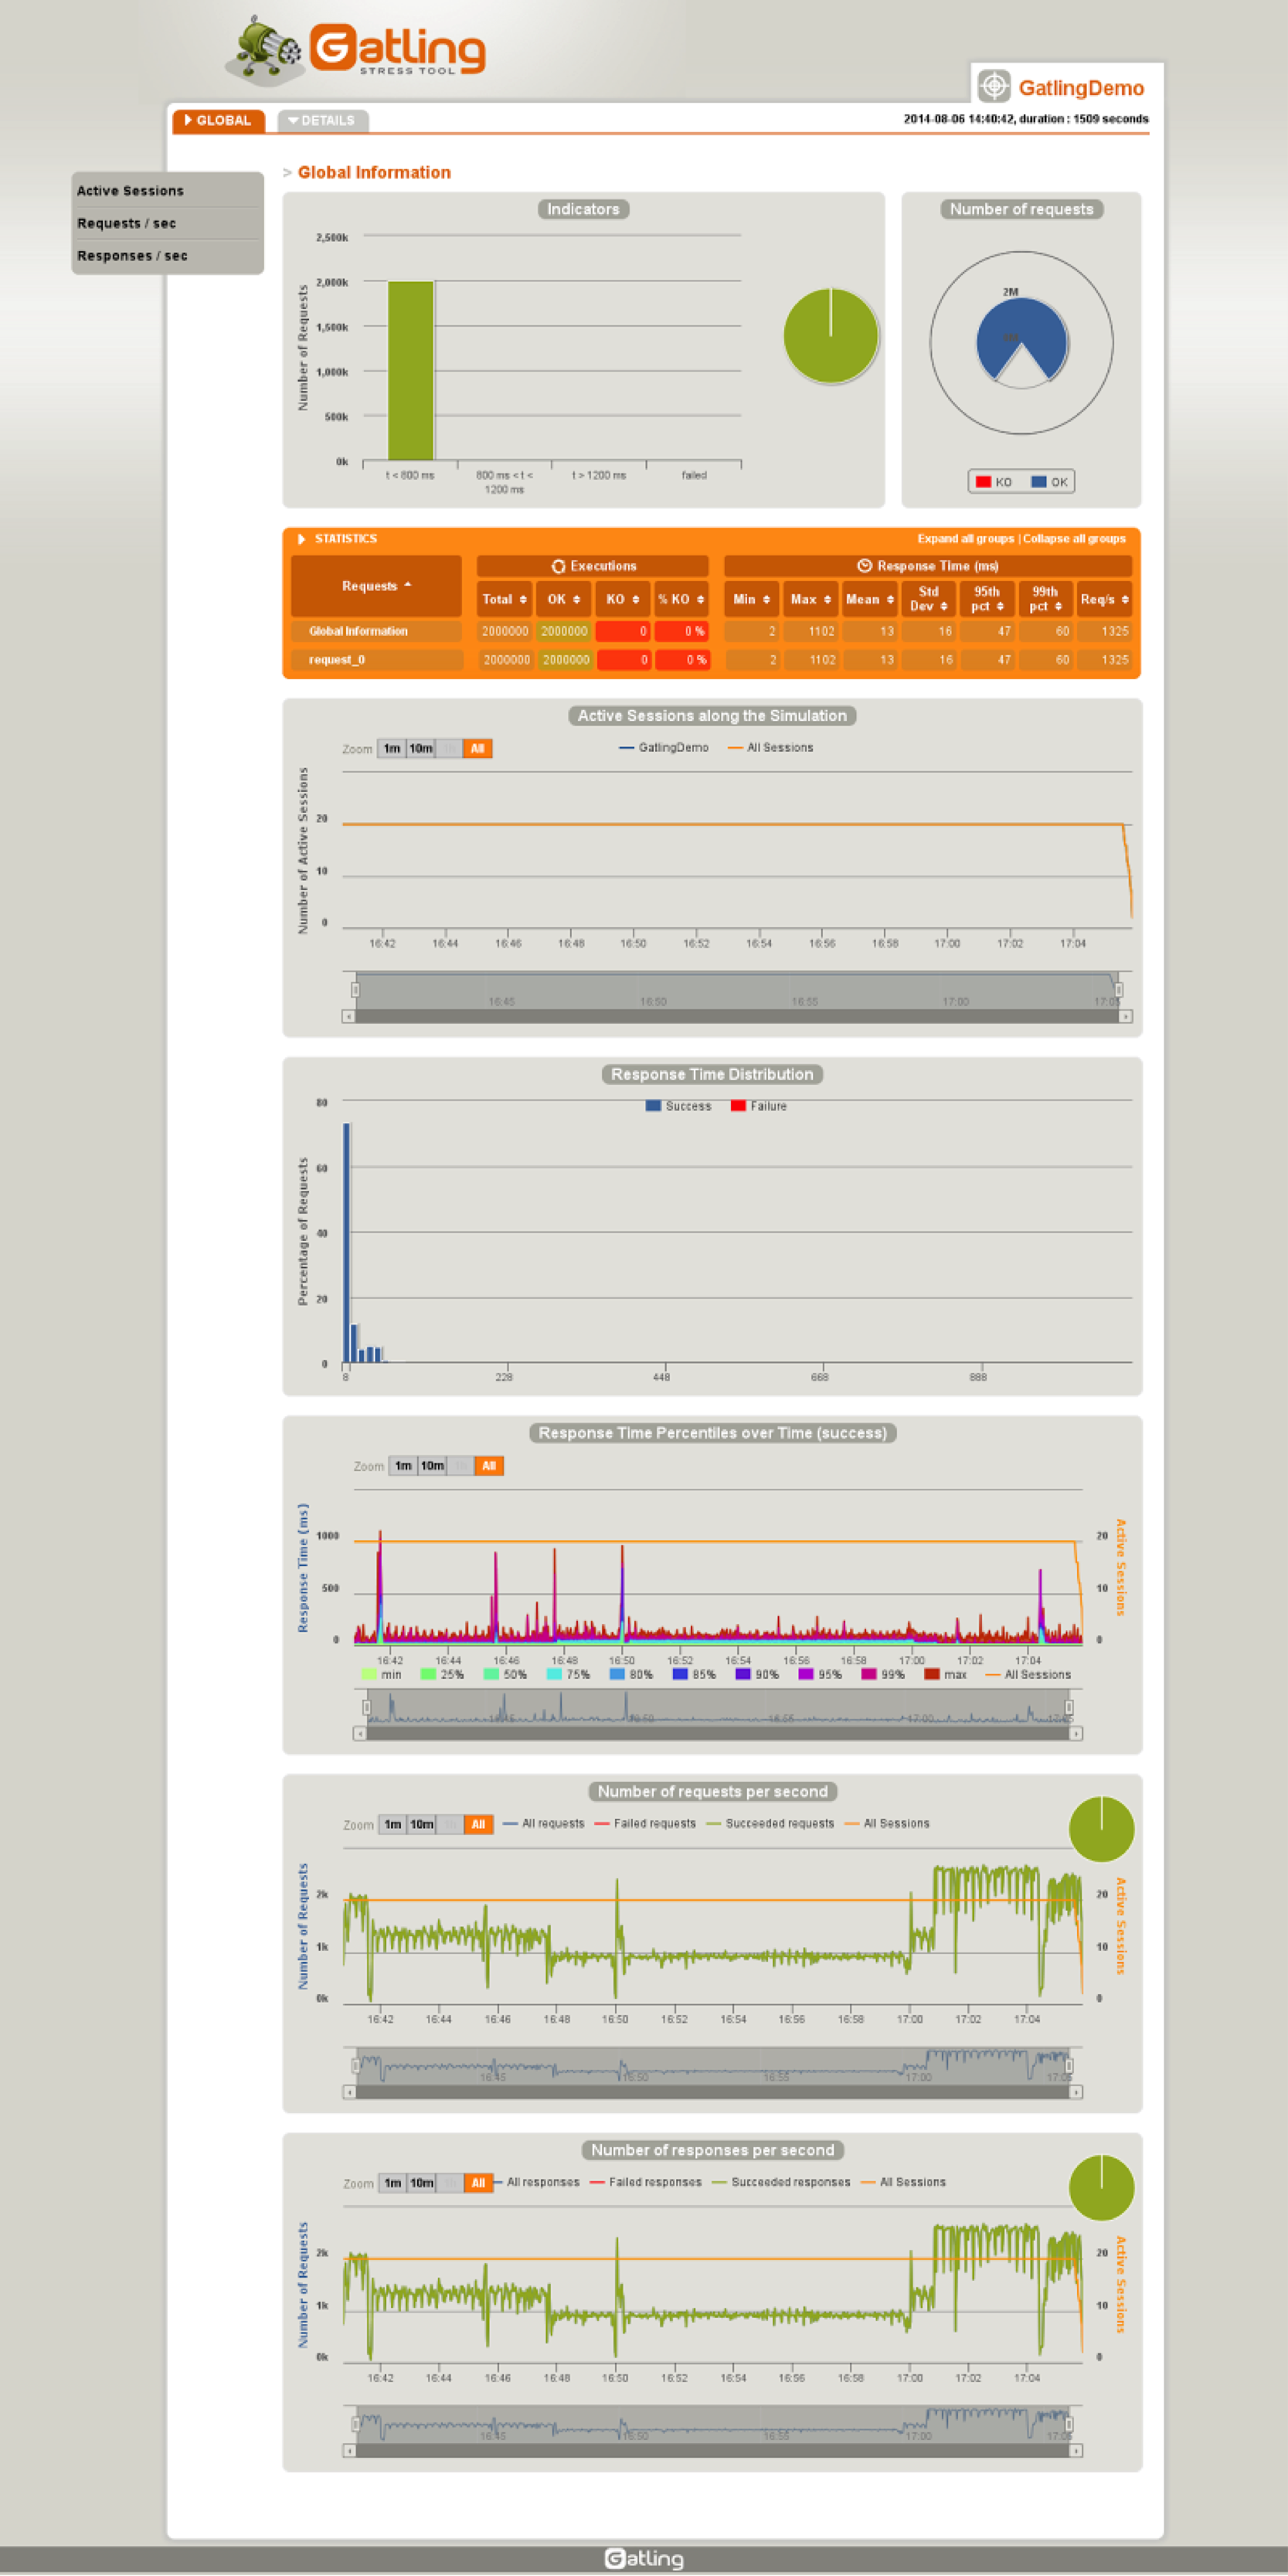1288x2576 pixels.
Task: Click right scroll arrow under Active Sessions chart
Action: [1125, 1017]
